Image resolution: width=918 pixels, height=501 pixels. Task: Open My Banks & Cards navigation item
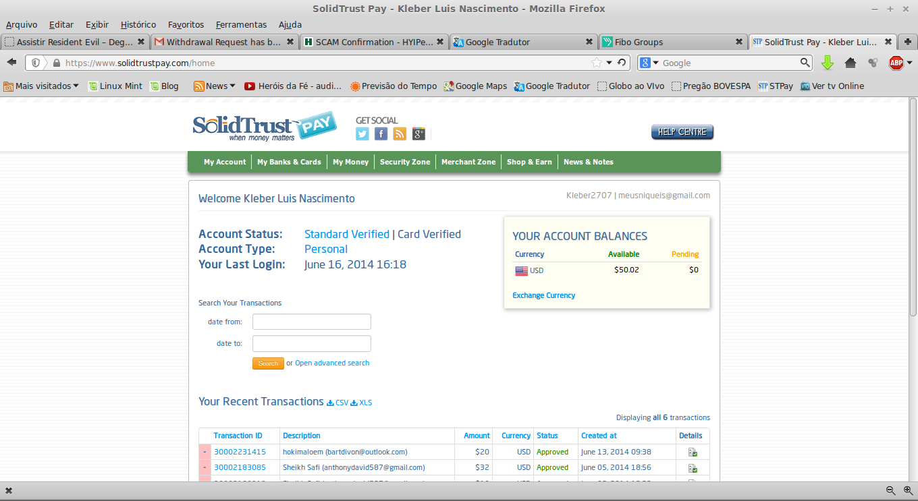pyautogui.click(x=289, y=162)
